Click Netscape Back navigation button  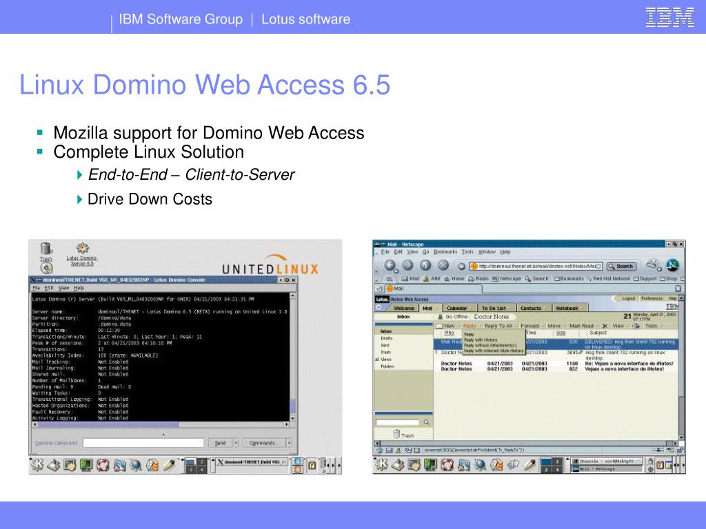390,265
